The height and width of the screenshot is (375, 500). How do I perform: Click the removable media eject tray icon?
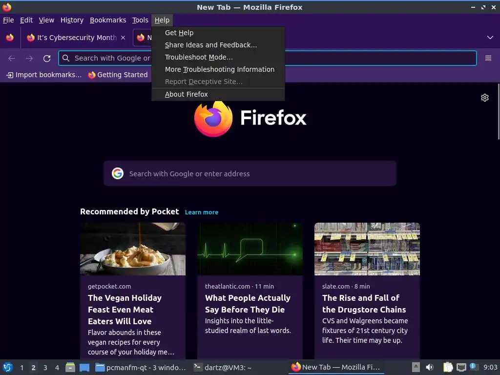[416, 367]
